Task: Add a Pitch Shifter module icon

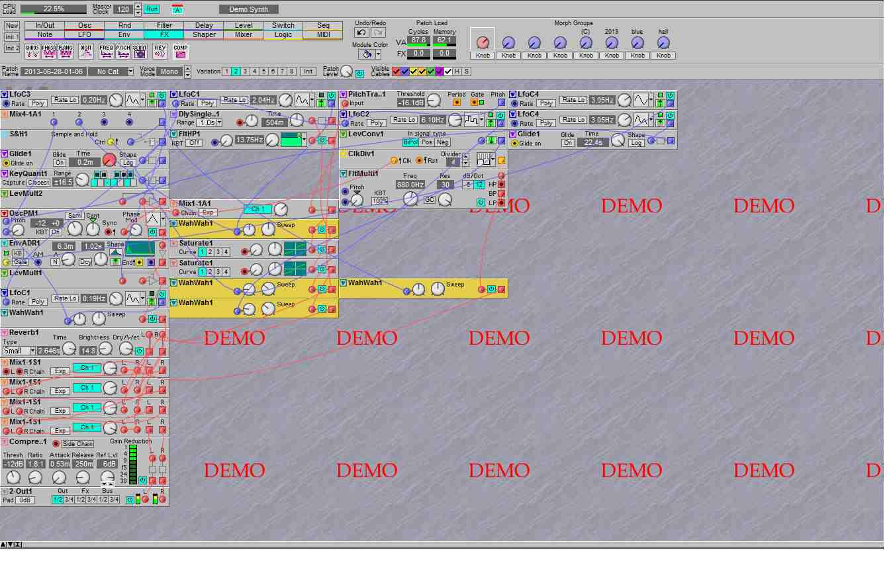Action: point(122,50)
